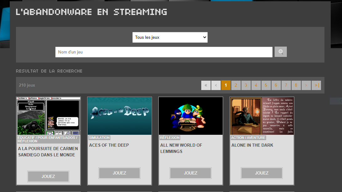Image resolution: width=342 pixels, height=192 pixels.
Task: Switch to results page 2
Action: (x=236, y=85)
